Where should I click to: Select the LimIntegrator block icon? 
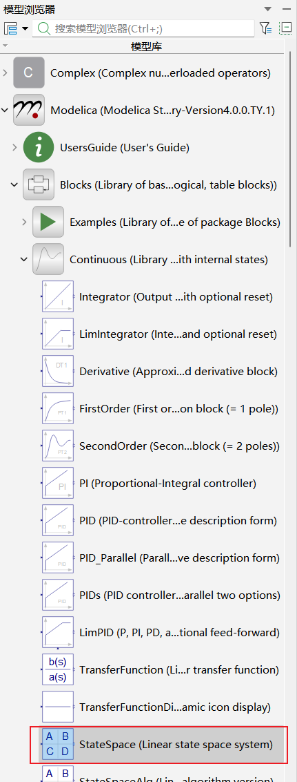[58, 334]
